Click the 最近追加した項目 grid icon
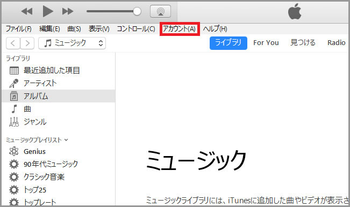This screenshot has height=207, width=350. pyautogui.click(x=14, y=71)
